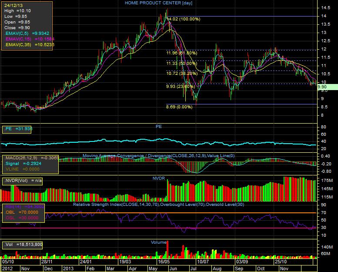Image resolution: width=338 pixels, height=272 pixels.
Task: Click the 80 PE axis label
Action: click(x=324, y=127)
